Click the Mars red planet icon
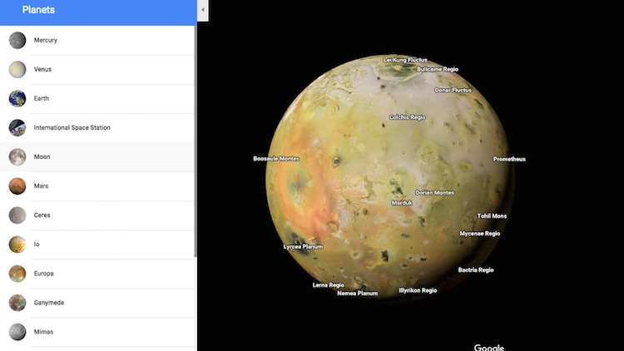The width and height of the screenshot is (624, 351). pos(17,185)
